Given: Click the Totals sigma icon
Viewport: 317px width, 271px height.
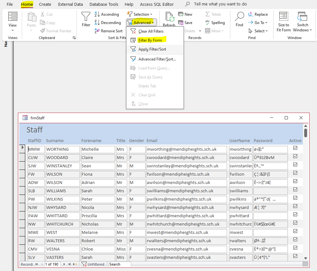Looking at the screenshot, I should pos(207,14).
